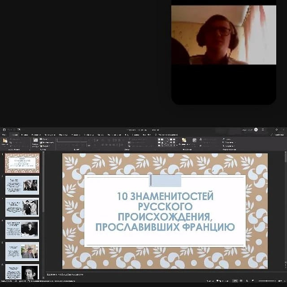This screenshot has width=287, height=287.
Task: Click the Select button in Editing group
Action: (224, 146)
